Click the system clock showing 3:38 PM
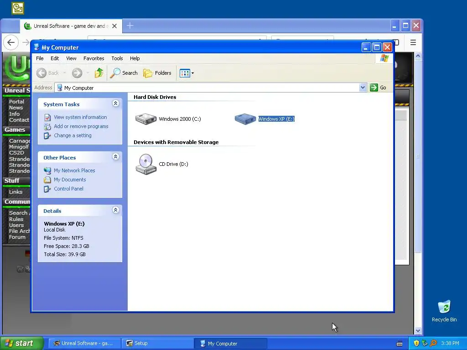Screen dimensions: 467x350 point(450,343)
